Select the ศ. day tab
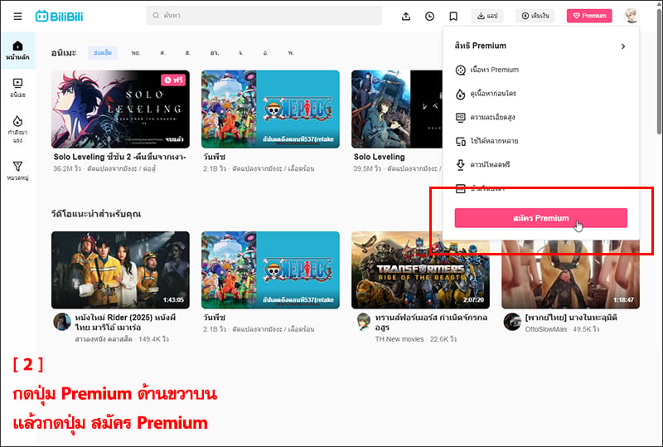 pos(162,53)
